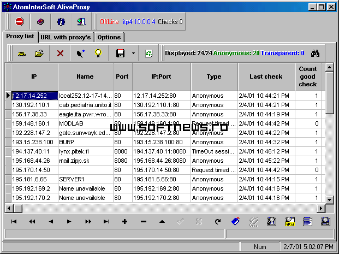Image resolution: width=339 pixels, height=254 pixels.
Task: Click the horizontal scrollbar left arrow
Action: 9,208
